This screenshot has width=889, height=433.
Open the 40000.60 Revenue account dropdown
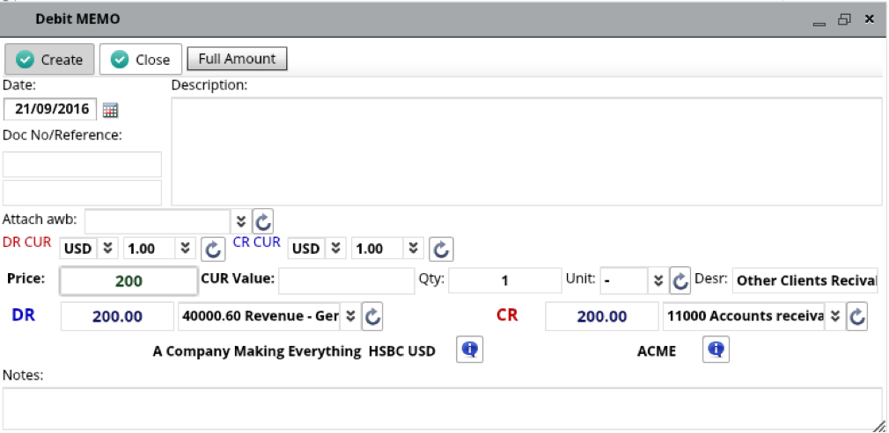(349, 317)
